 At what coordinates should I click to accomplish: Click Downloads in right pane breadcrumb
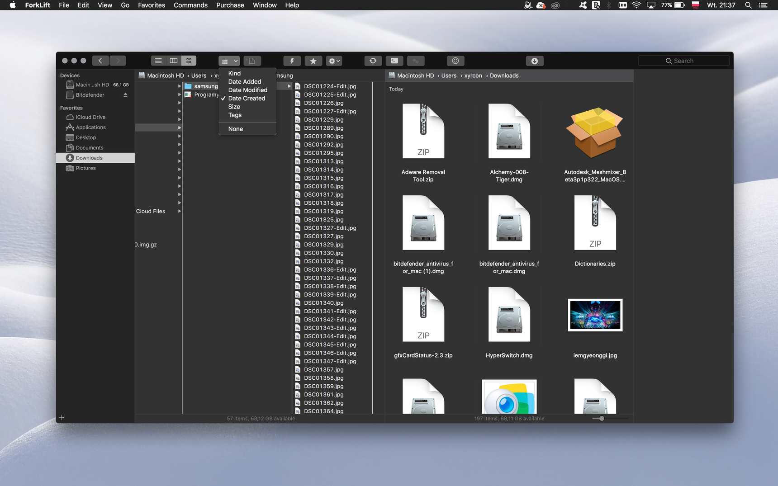504,75
